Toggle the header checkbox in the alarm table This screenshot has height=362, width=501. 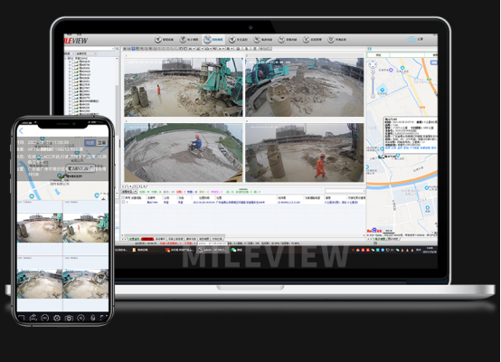click(124, 197)
